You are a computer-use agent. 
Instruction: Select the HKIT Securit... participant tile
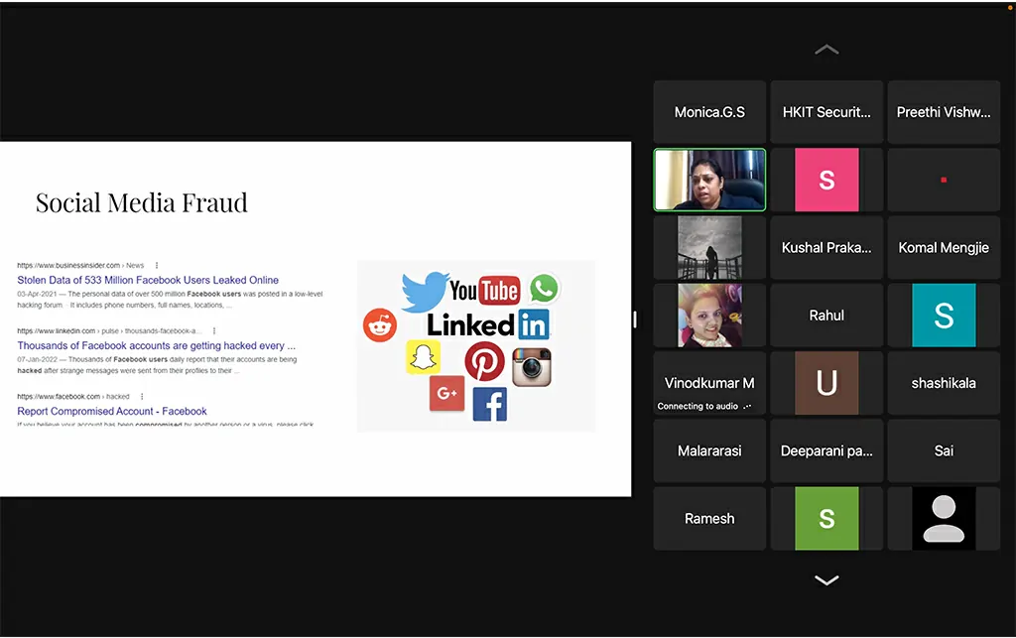point(826,112)
